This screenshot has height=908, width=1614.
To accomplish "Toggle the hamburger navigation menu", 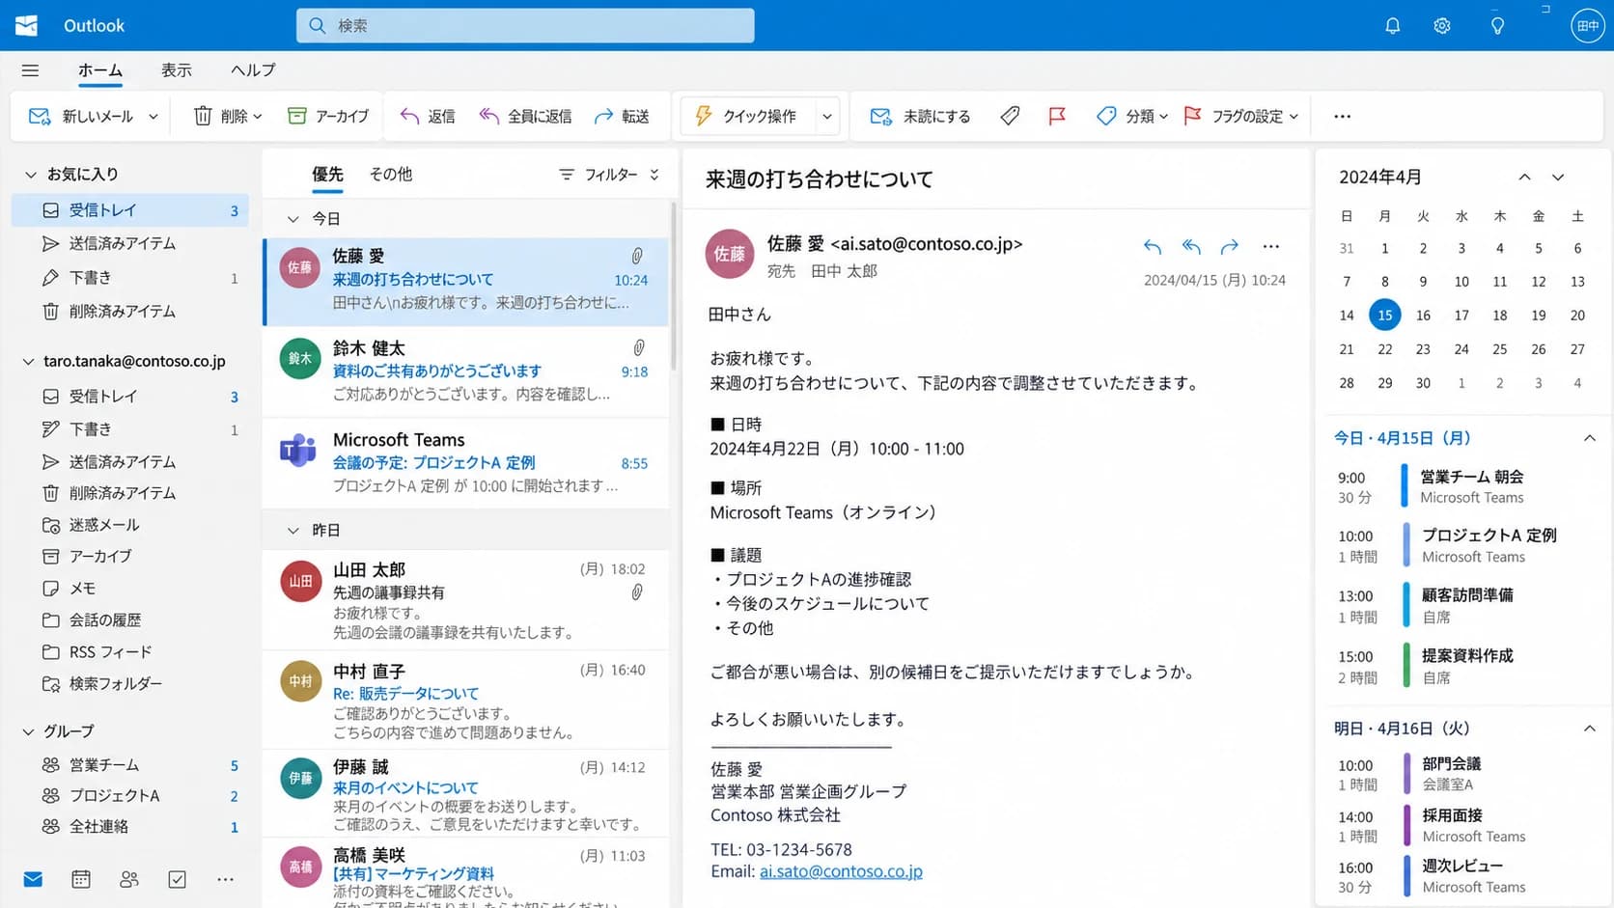I will click(31, 70).
